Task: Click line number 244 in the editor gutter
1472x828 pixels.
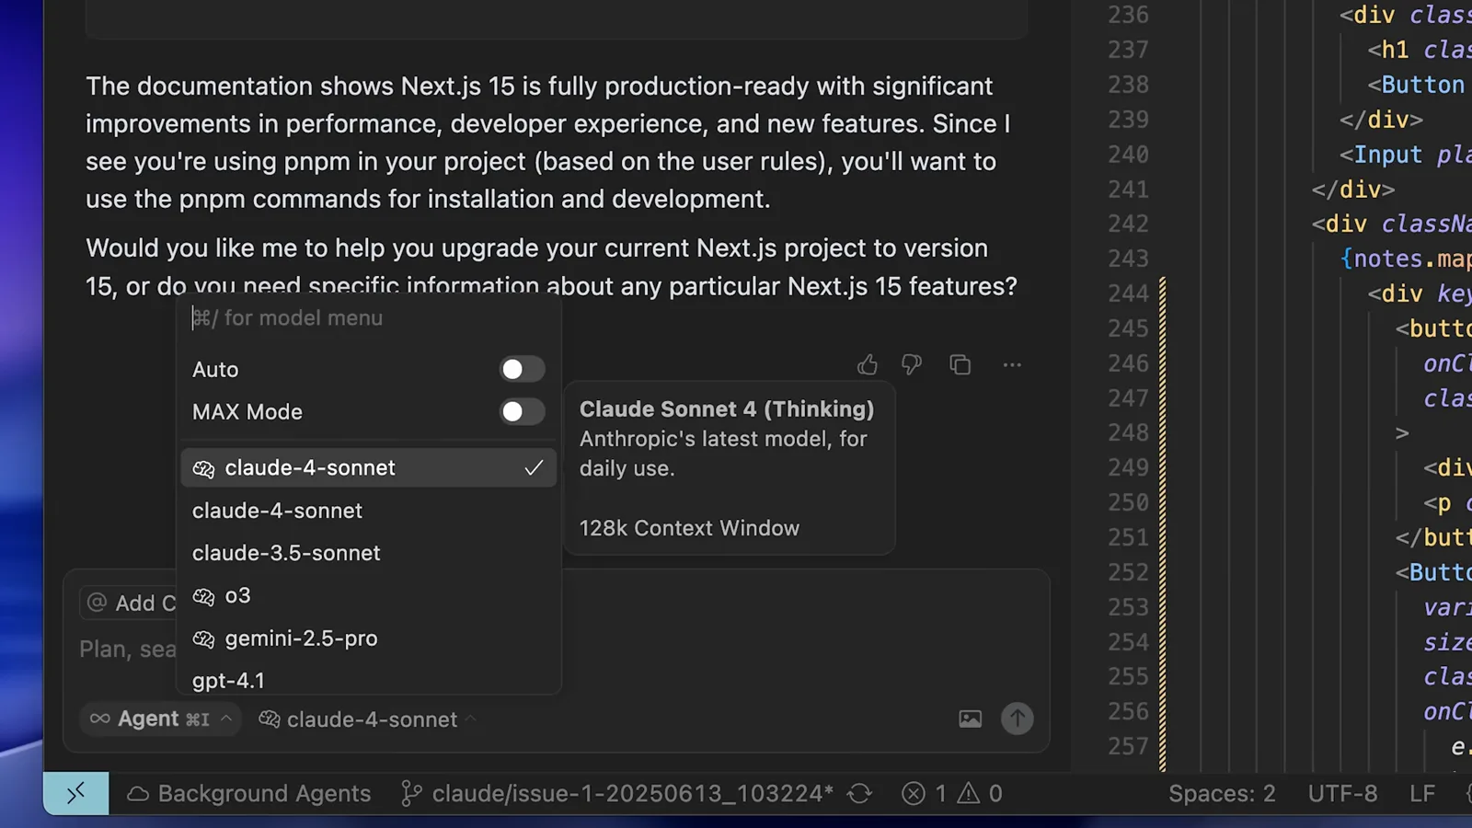Action: 1128,293
